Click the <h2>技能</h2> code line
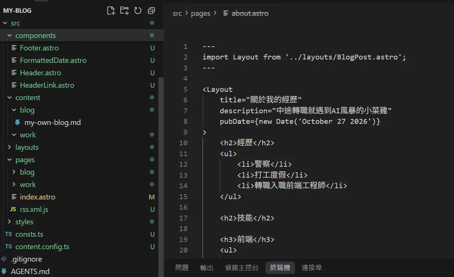 point(247,218)
